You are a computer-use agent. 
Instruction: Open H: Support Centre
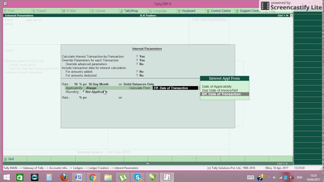[x=249, y=11]
